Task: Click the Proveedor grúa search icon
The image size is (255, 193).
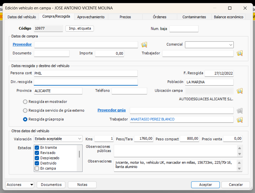Action: (x=239, y=110)
